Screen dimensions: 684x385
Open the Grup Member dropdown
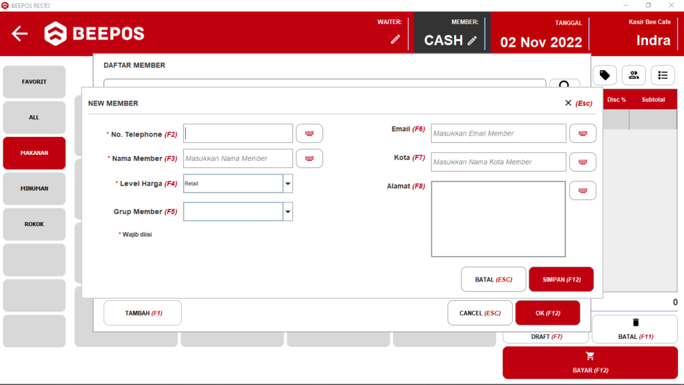click(287, 211)
